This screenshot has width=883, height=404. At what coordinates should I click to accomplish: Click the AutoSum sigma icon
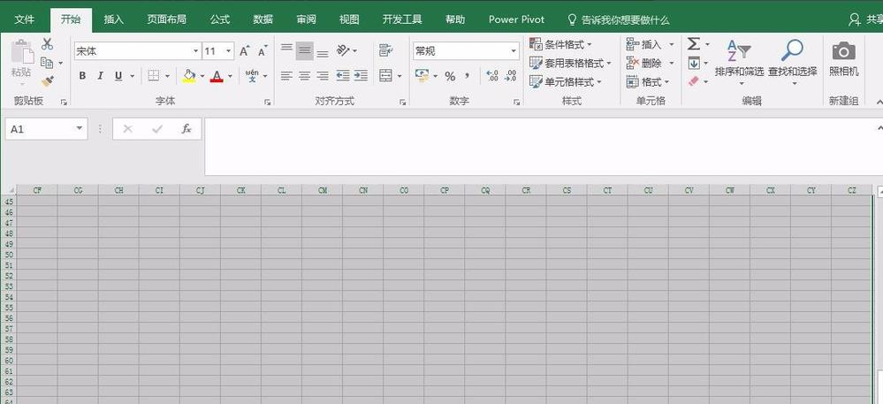694,44
